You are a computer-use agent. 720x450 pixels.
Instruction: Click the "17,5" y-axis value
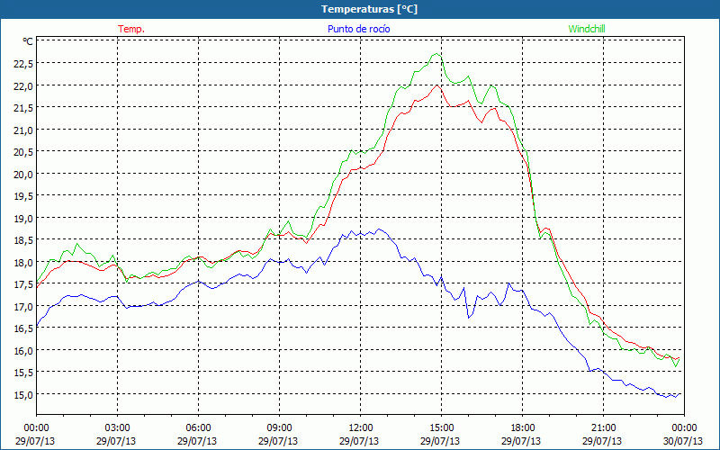click(24, 284)
